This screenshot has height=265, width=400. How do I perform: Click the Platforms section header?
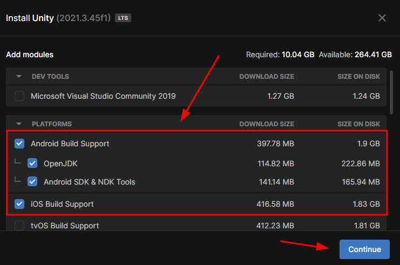pos(52,124)
